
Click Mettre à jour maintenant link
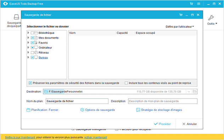click(20, 138)
